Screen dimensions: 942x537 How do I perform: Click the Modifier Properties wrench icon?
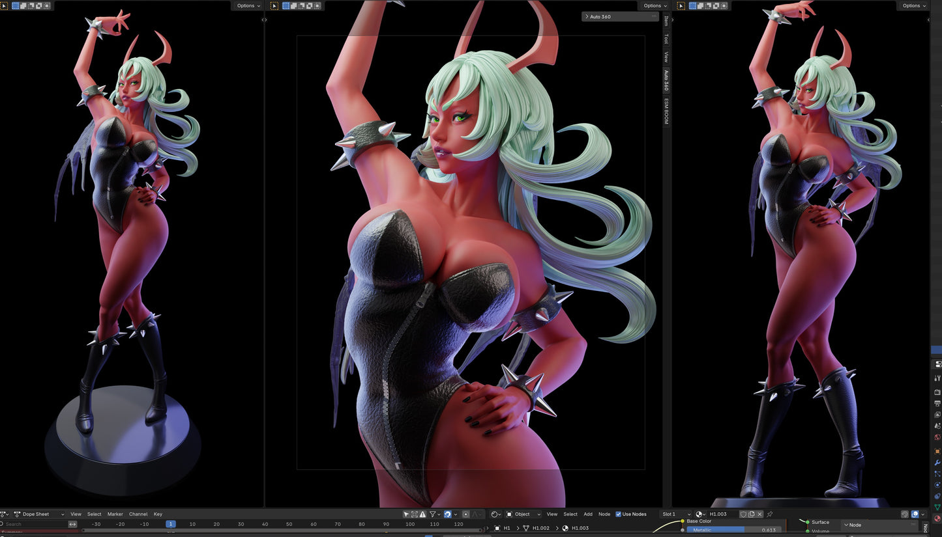pos(937,462)
